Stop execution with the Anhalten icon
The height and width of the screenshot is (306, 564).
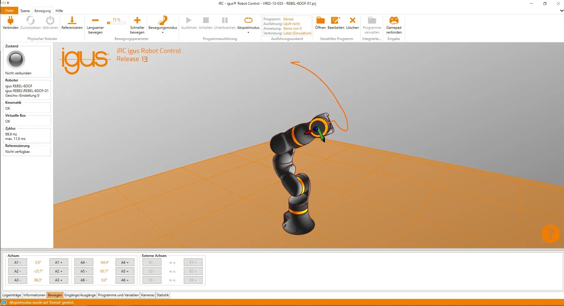tap(205, 21)
